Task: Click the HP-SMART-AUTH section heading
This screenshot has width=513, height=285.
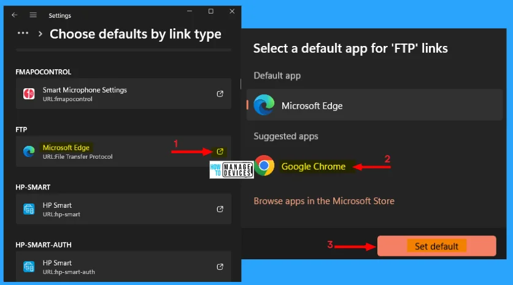Action: click(x=43, y=245)
